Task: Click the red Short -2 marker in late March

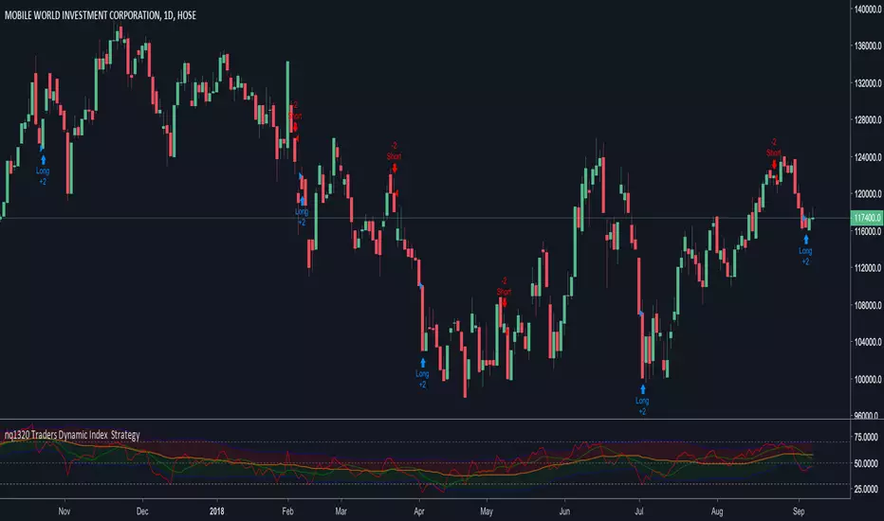Action: point(394,157)
